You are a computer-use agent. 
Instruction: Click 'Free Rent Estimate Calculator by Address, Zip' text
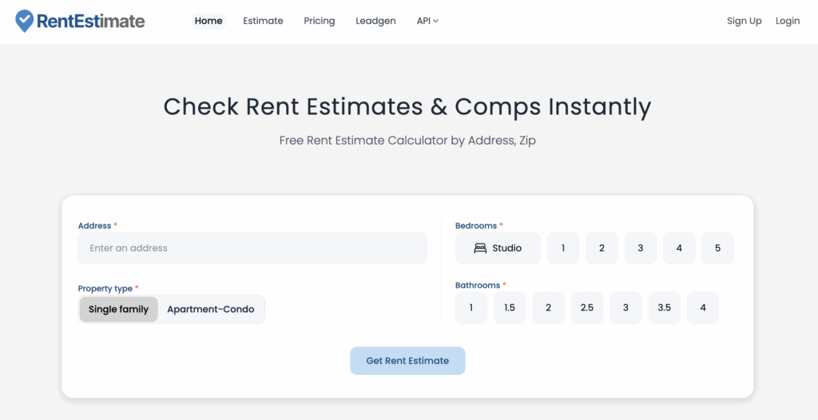[x=407, y=141]
